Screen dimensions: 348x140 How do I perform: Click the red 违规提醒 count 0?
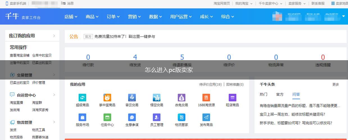323,57
